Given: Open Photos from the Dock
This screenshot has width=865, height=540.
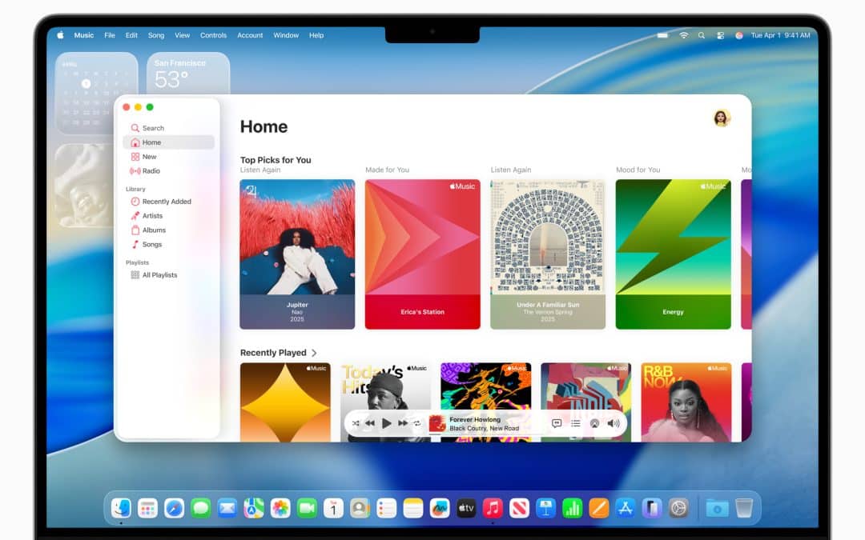Looking at the screenshot, I should click(x=280, y=507).
